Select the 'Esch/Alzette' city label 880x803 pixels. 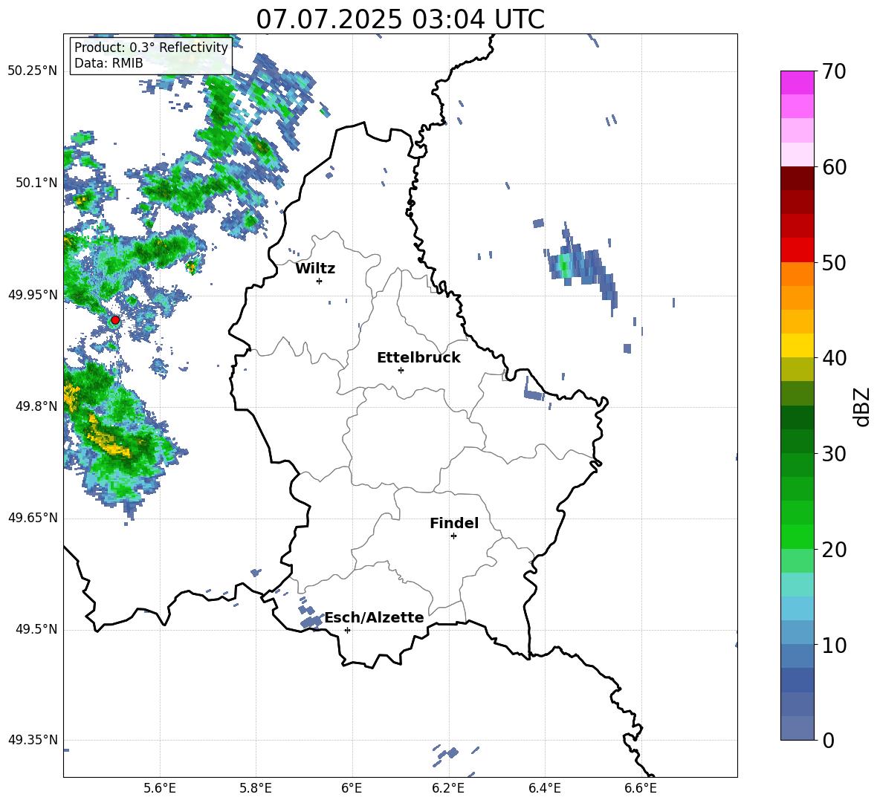point(375,617)
